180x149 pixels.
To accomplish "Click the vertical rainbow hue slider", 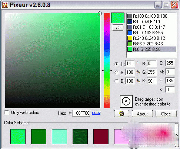I will click(107, 60).
